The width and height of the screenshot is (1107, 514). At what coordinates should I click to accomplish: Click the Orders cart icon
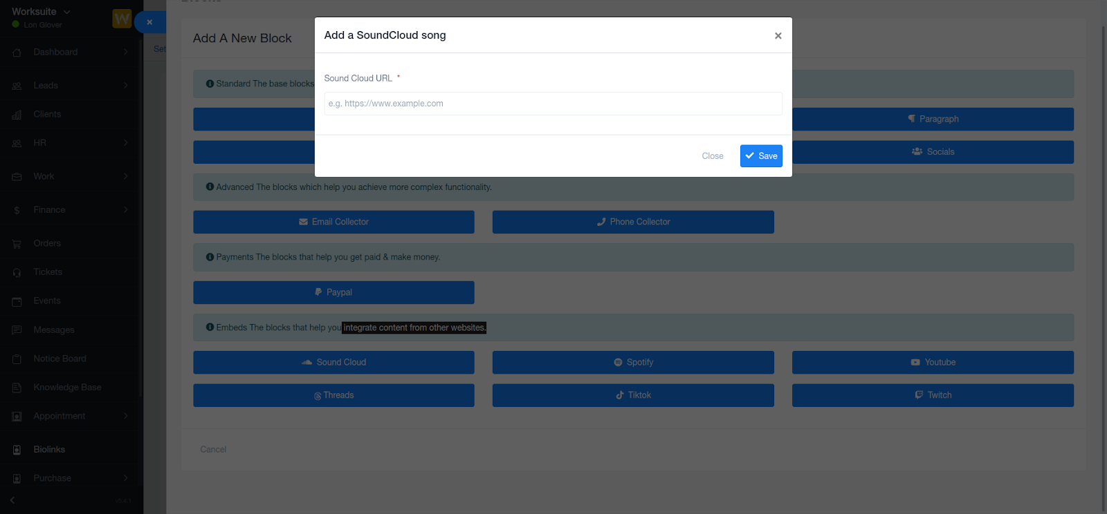(17, 244)
